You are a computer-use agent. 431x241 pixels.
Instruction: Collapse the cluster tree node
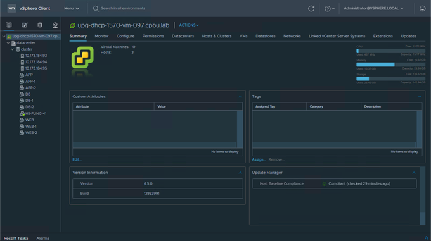point(13,49)
